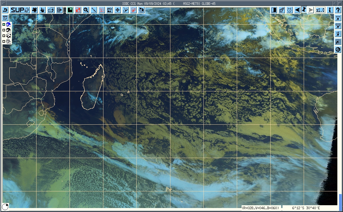Click the SUP eraser button

tap(20, 10)
